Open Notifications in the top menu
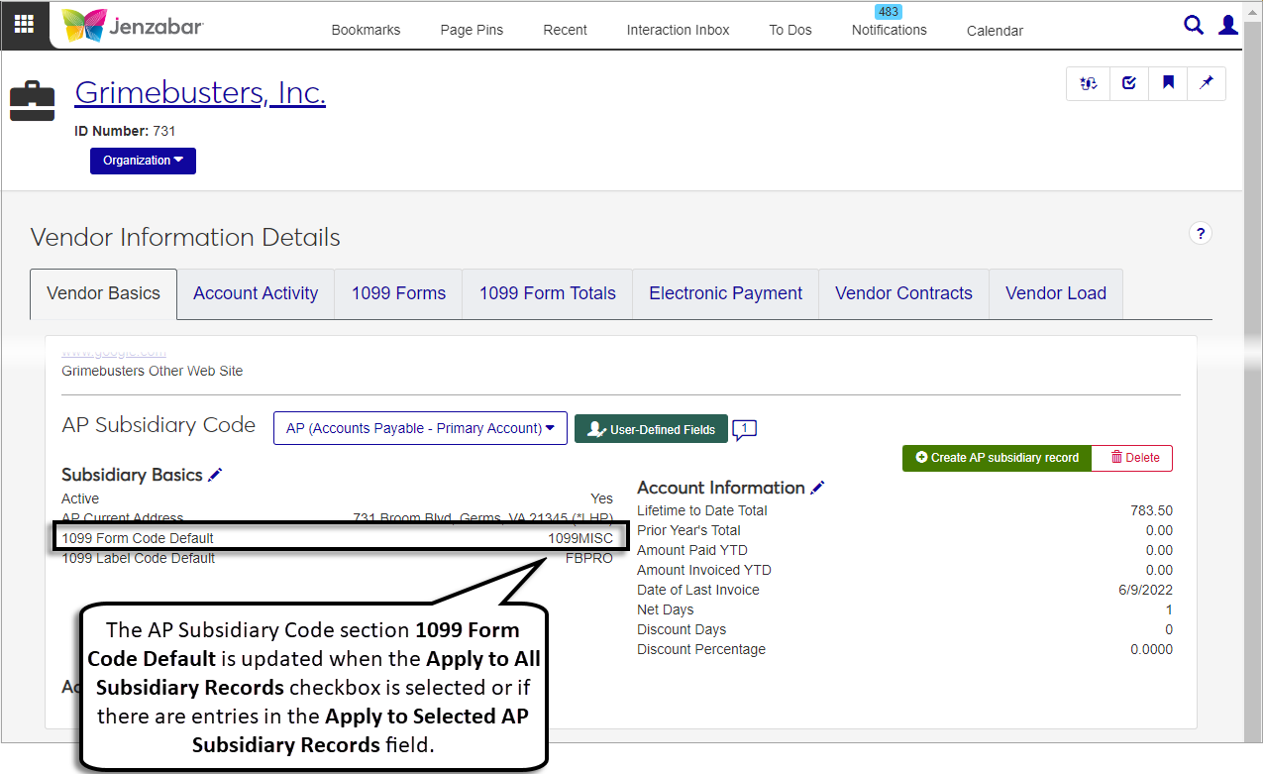The width and height of the screenshot is (1263, 774). pos(889,30)
